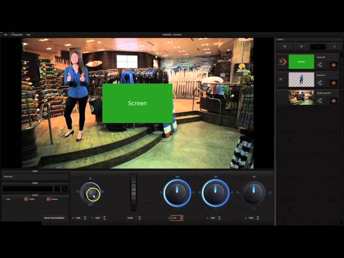Click the Layers panel scrollbar
Image resolution: width=344 pixels, height=258 pixels.
(x=341, y=138)
